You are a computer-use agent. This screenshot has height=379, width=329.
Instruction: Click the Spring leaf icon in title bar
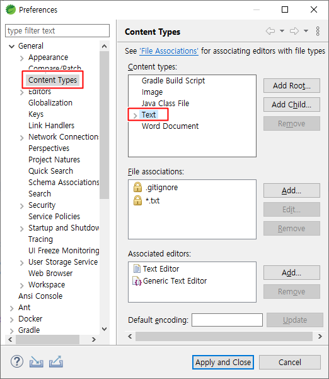[11, 9]
